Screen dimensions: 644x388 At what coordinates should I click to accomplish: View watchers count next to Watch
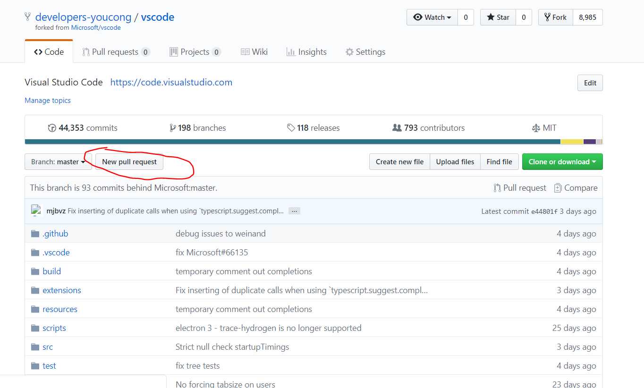466,17
